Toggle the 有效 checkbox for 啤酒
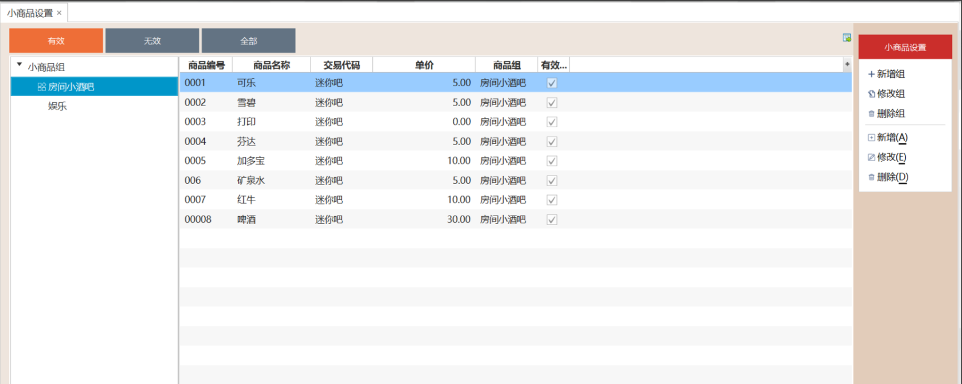 pos(552,220)
